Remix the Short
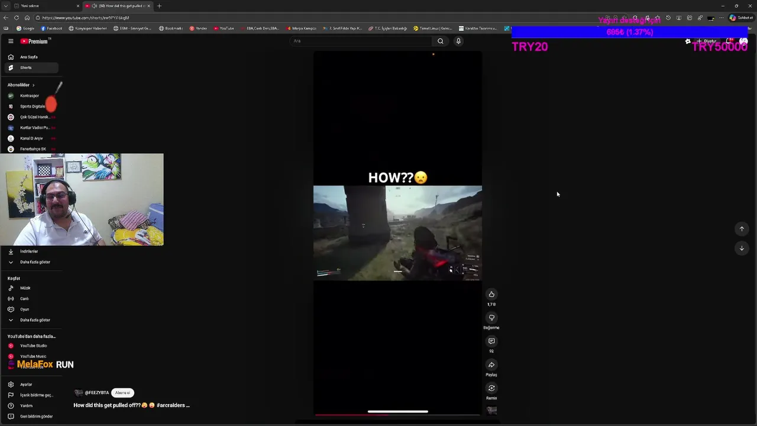Viewport: 757px width, 426px height. pyautogui.click(x=491, y=388)
